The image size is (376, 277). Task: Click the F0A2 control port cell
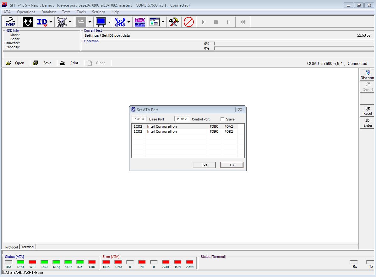(x=229, y=126)
